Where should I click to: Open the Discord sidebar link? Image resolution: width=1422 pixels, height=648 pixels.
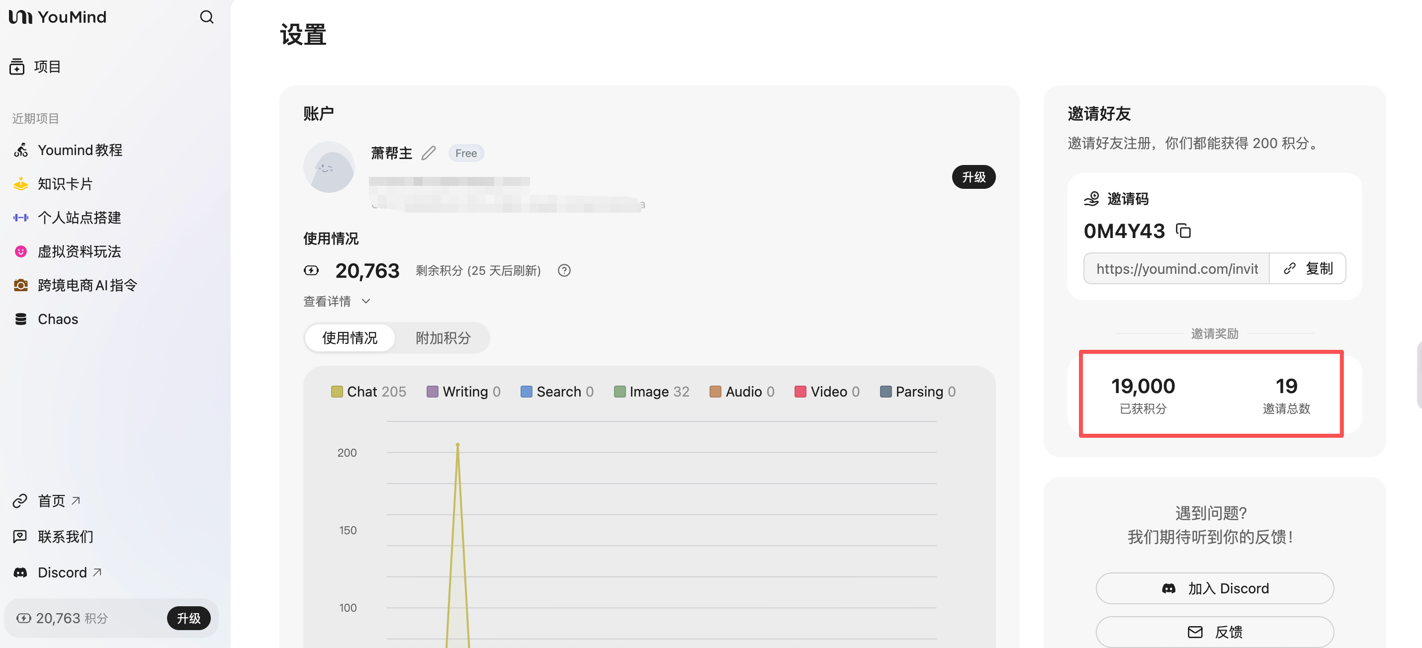[x=57, y=572]
